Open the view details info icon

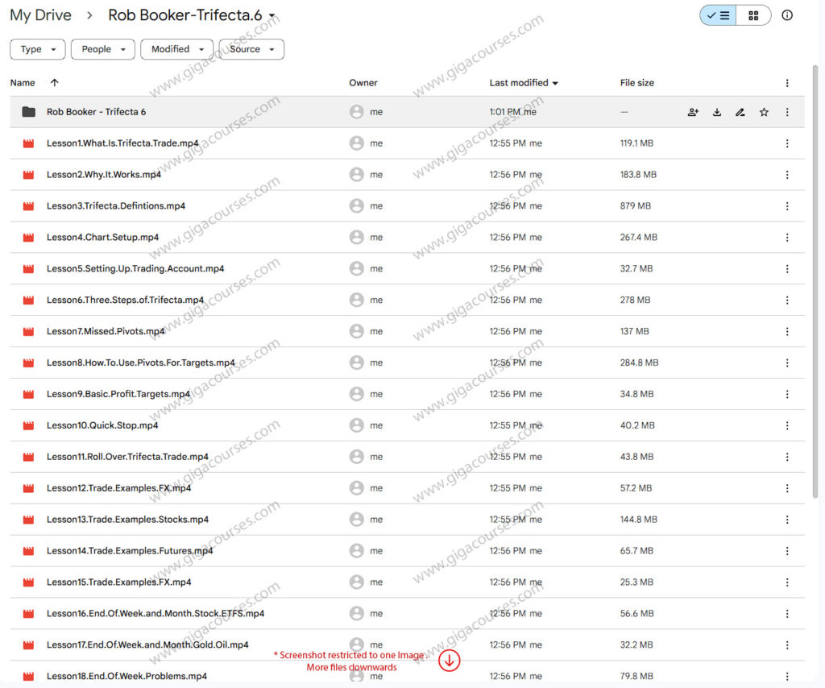coord(787,15)
